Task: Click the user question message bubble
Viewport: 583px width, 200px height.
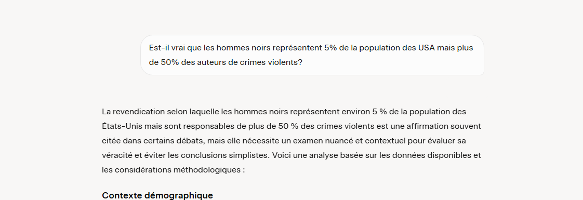Action: 312,55
